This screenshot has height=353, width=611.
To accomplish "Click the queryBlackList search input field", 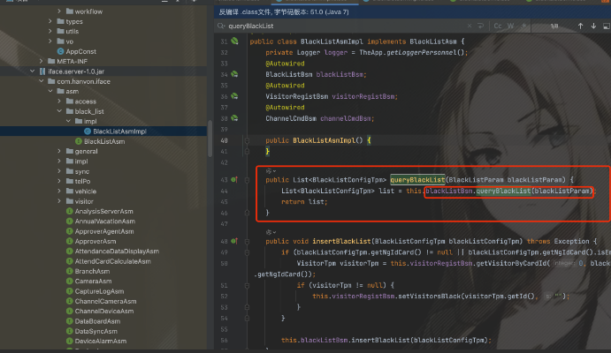I will pyautogui.click(x=345, y=26).
